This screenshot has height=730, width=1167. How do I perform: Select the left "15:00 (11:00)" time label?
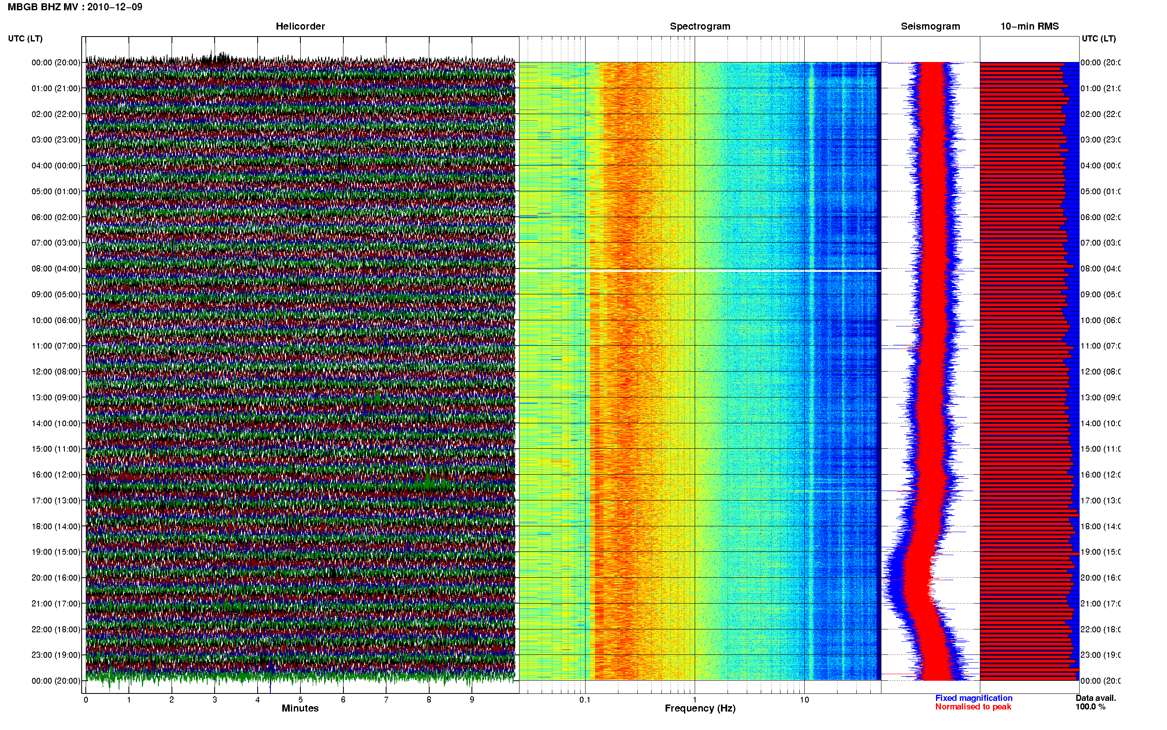(x=56, y=448)
